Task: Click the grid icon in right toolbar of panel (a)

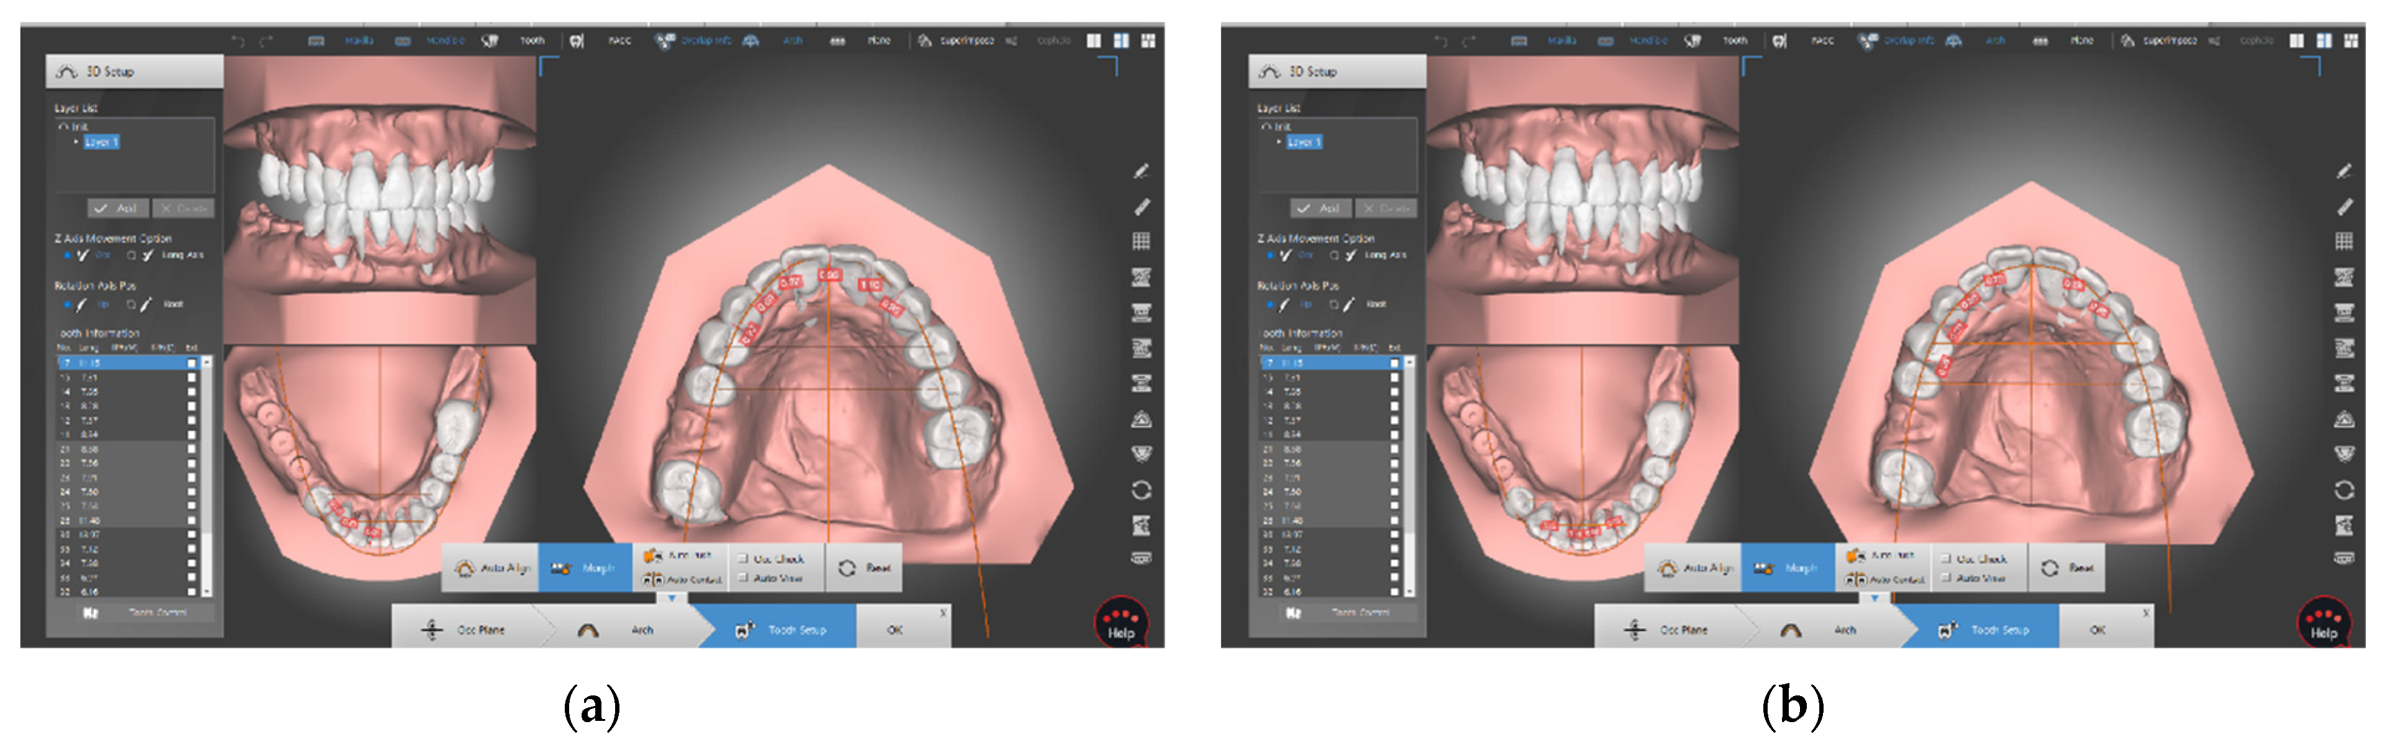Action: [1141, 241]
